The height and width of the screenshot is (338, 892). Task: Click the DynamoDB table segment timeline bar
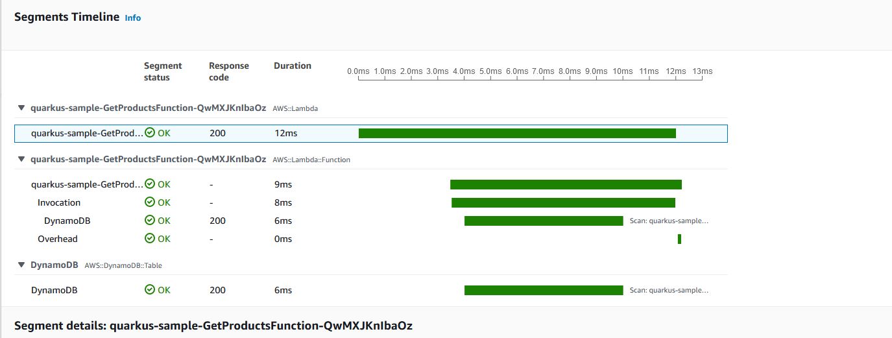click(x=544, y=290)
